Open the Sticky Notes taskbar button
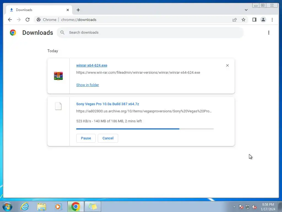This screenshot has width=282, height=212. (93, 206)
